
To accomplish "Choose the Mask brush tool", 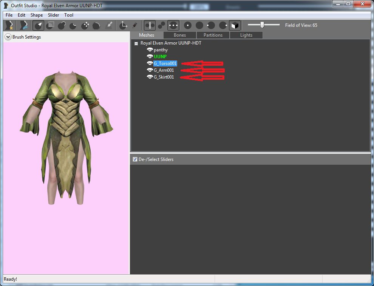I will click(50, 25).
